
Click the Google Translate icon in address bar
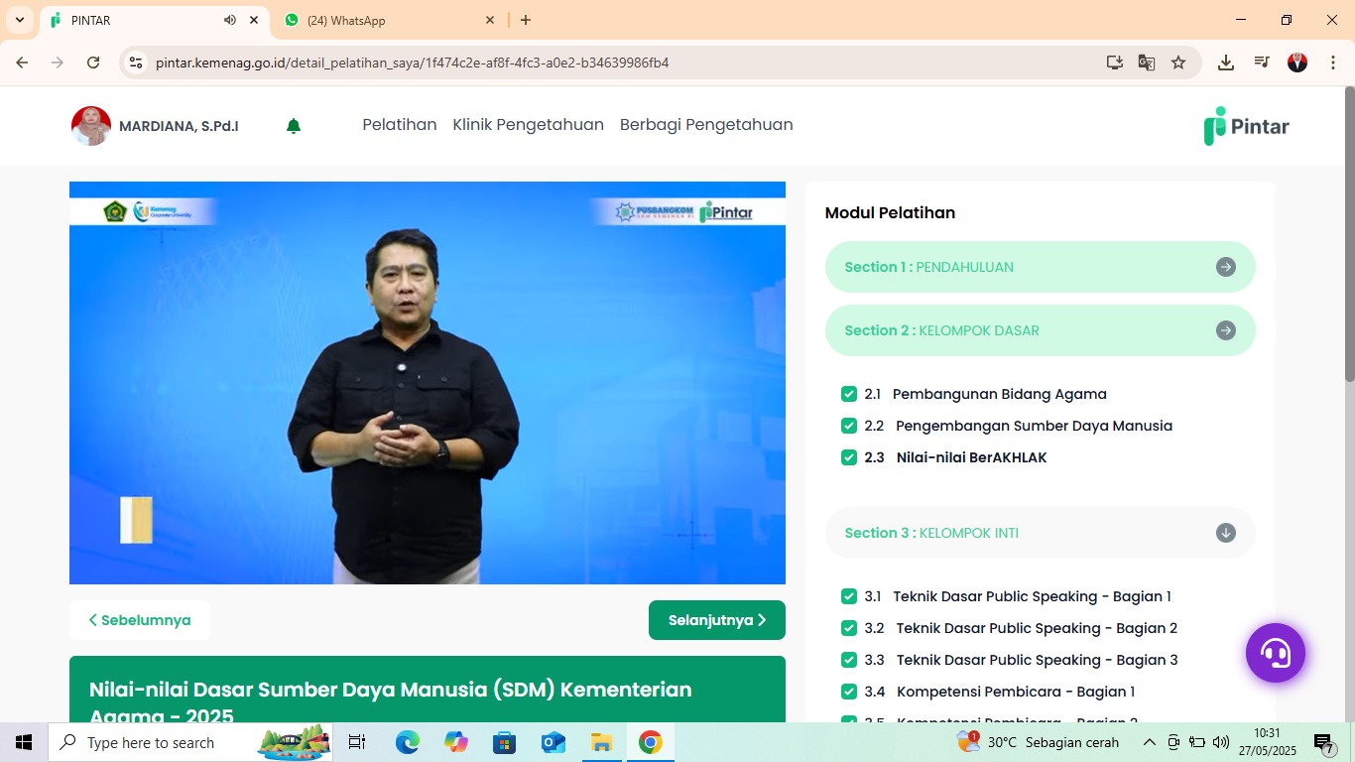pos(1147,62)
